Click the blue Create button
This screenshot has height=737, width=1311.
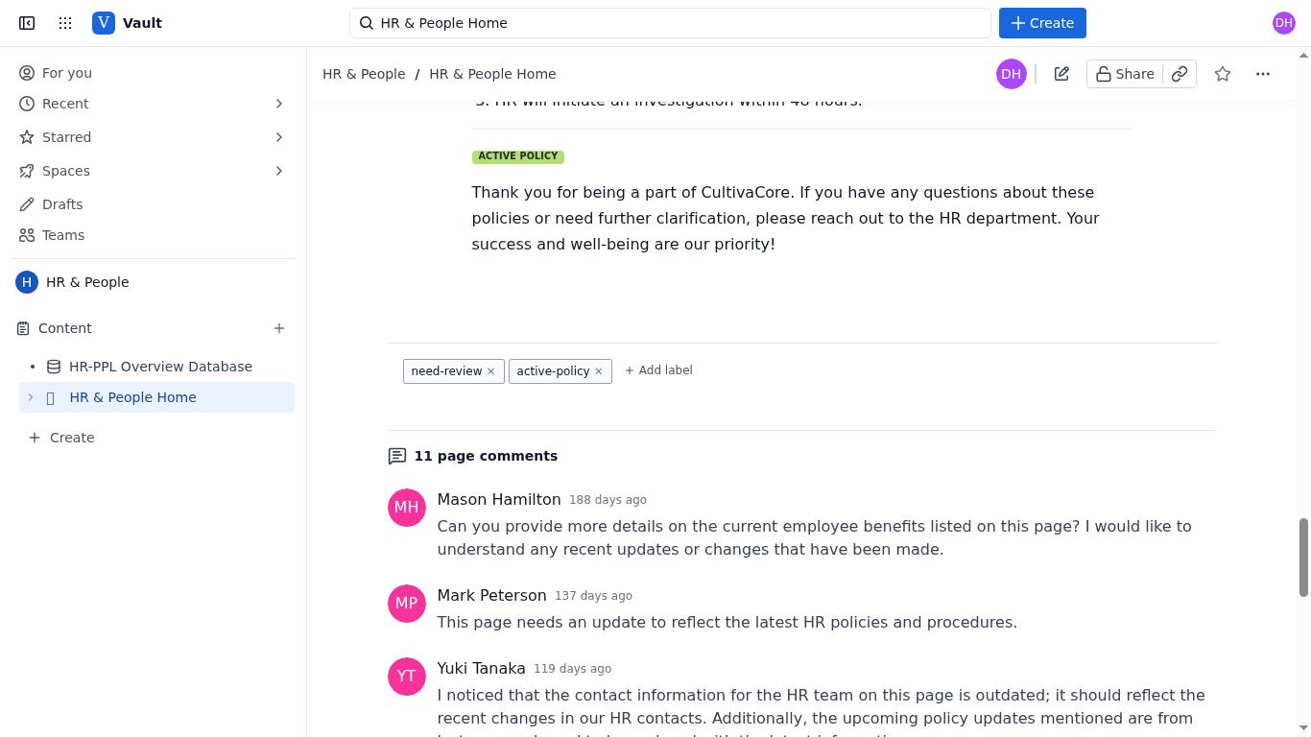click(1042, 23)
